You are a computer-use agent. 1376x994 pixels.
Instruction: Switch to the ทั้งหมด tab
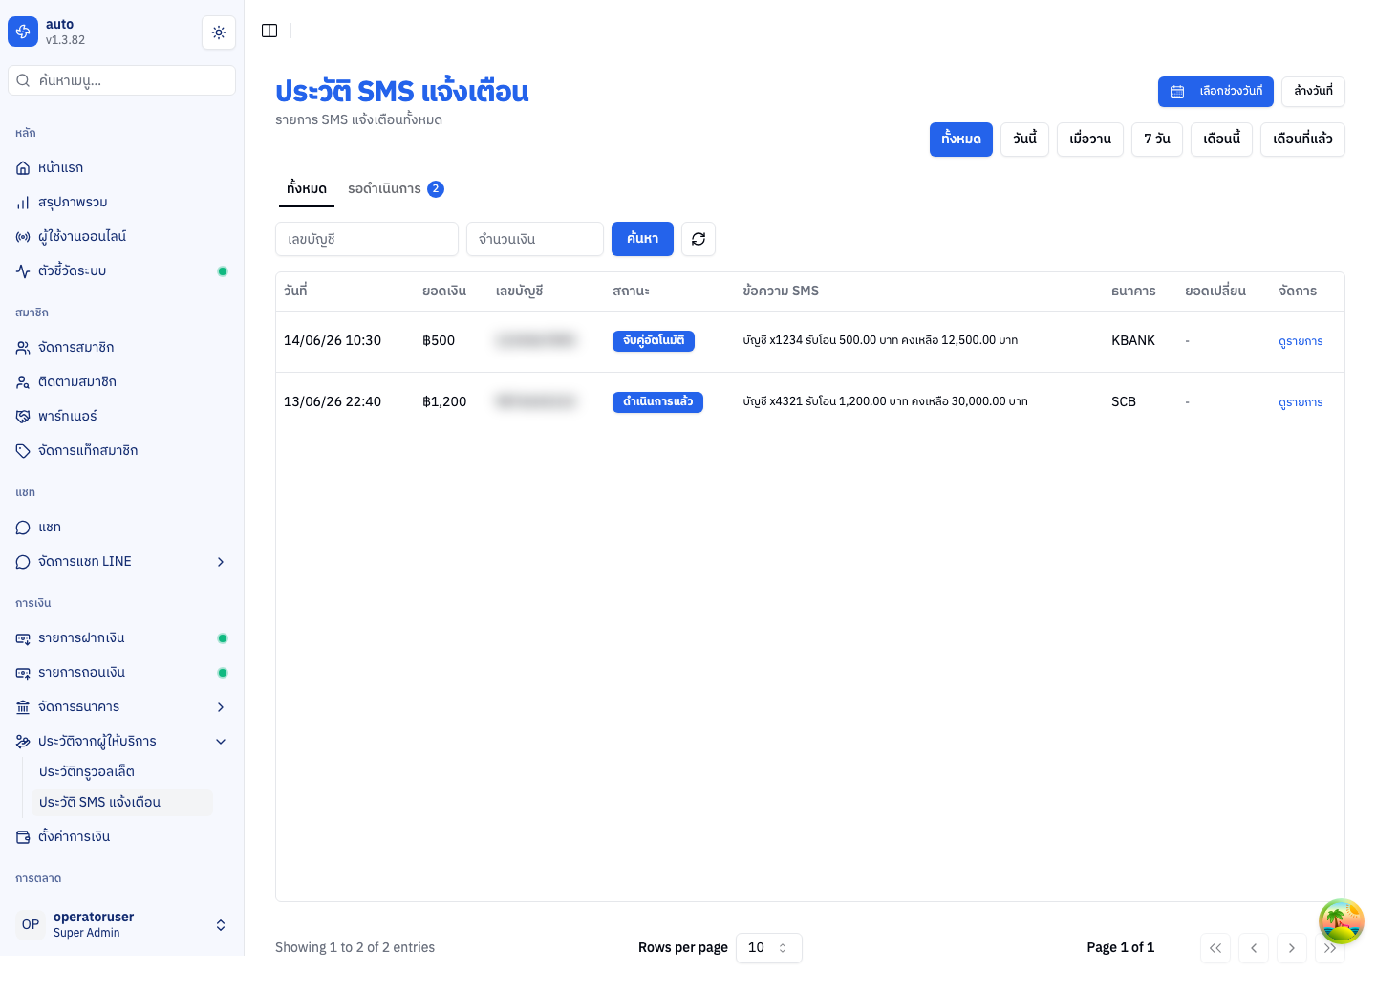point(307,189)
